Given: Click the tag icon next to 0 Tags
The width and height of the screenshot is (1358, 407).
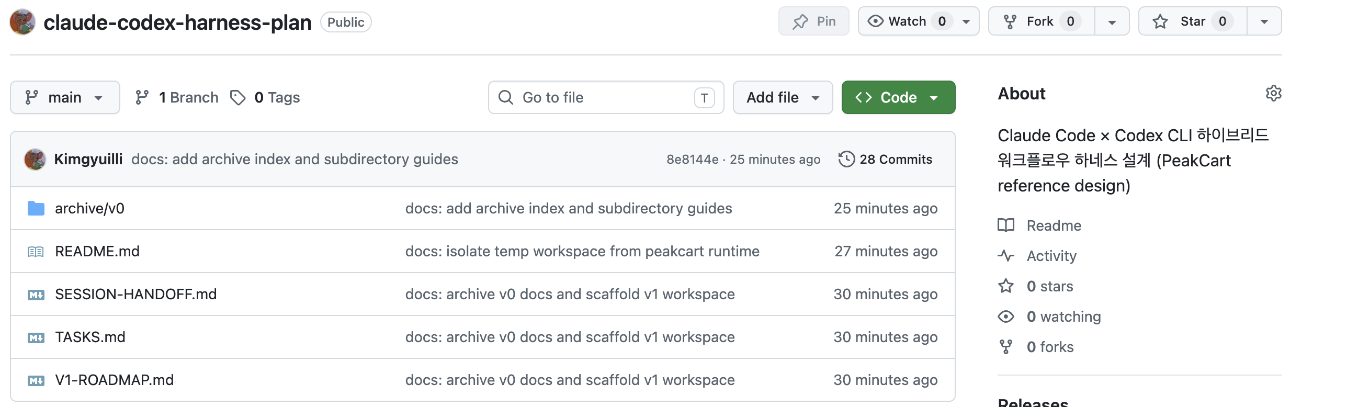Looking at the screenshot, I should click(x=238, y=97).
